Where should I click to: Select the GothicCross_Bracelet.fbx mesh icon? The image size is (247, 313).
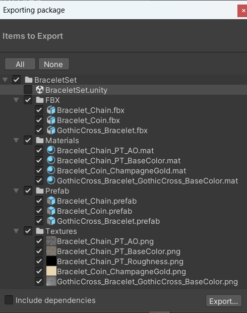point(51,131)
